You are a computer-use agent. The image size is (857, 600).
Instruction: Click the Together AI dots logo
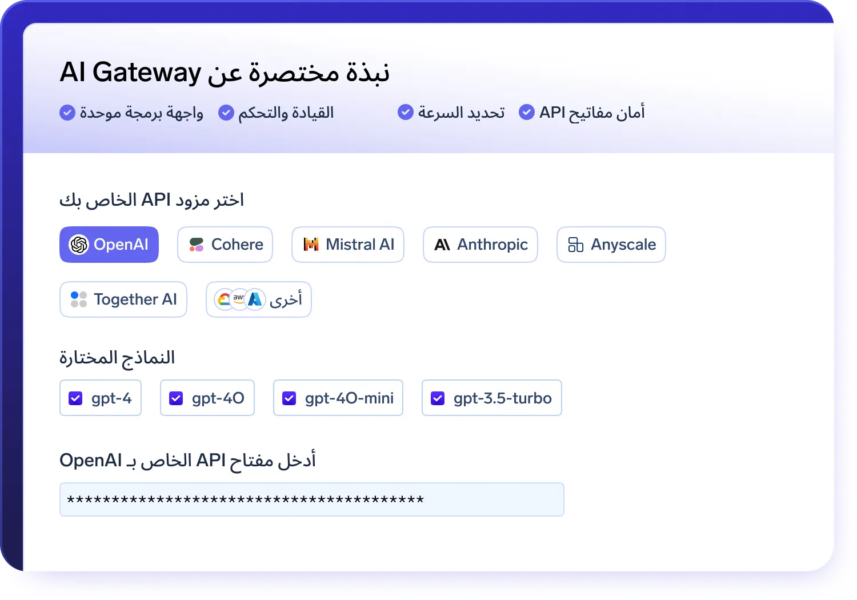coord(79,299)
